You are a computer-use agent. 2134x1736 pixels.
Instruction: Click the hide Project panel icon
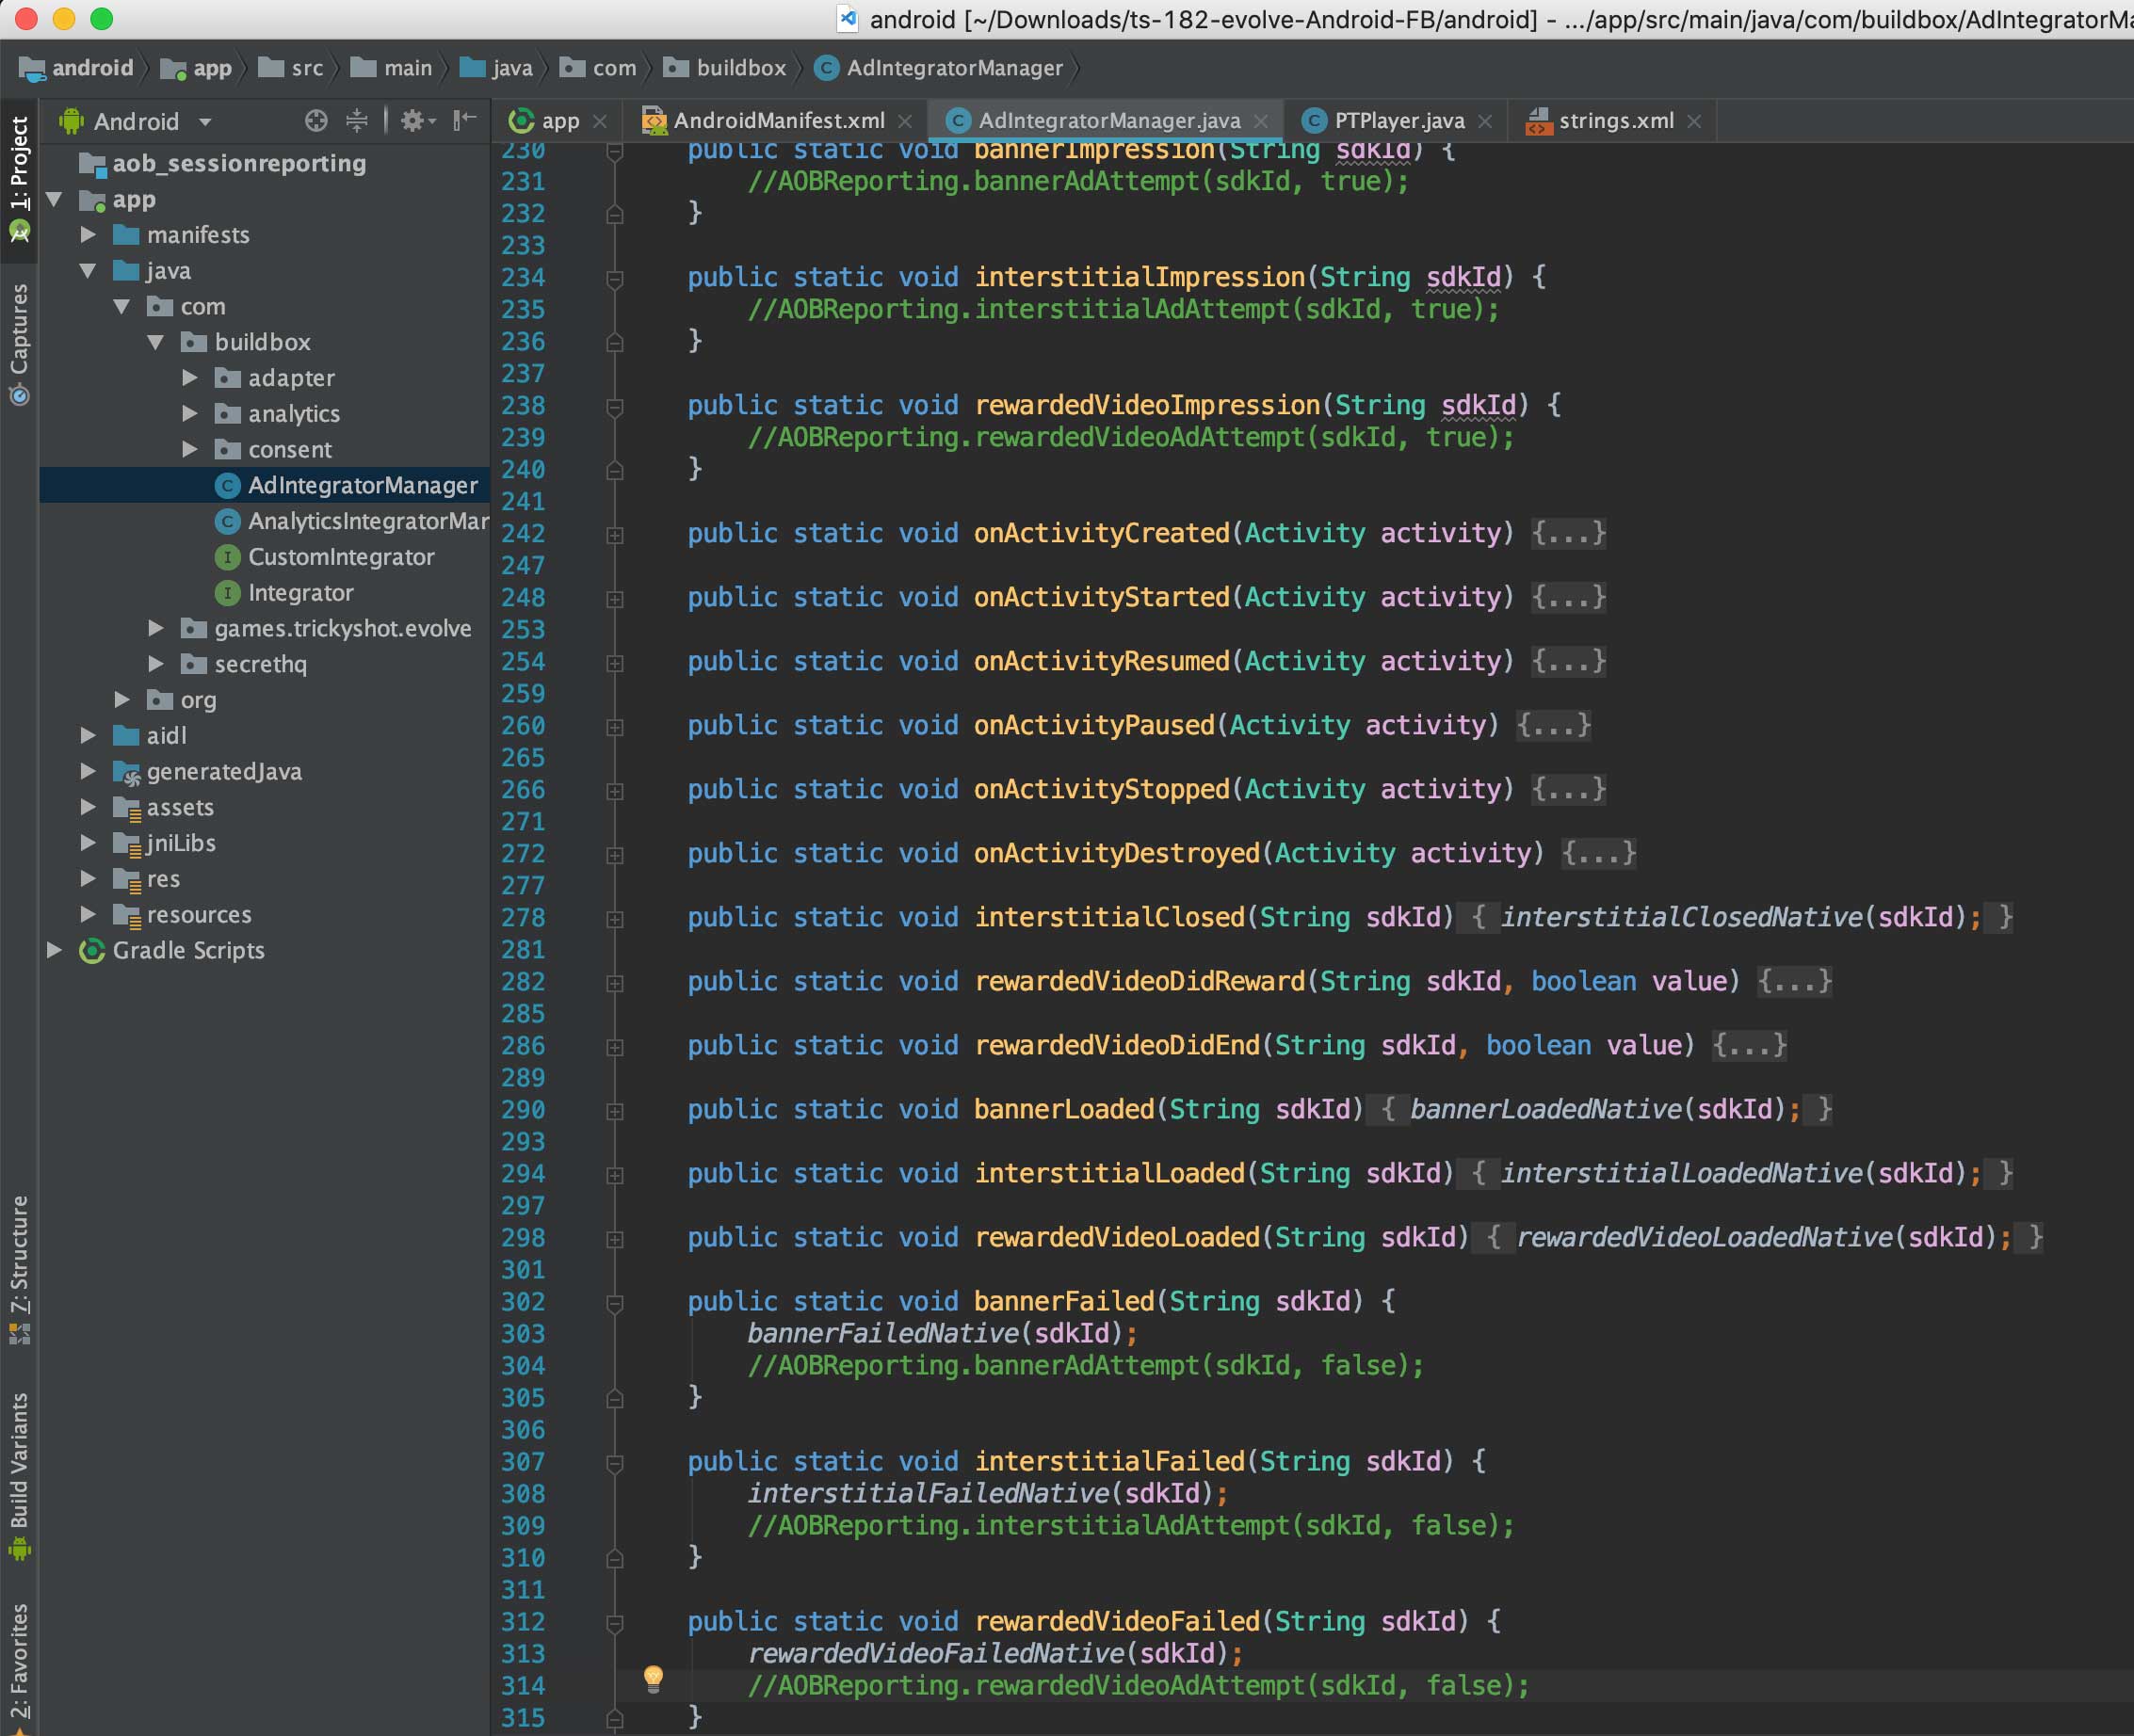tap(464, 121)
